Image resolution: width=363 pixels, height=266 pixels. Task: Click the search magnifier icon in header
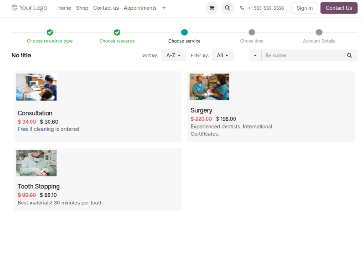click(227, 8)
